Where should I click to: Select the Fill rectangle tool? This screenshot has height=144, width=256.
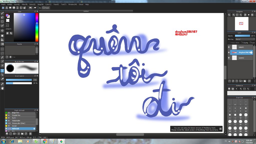tap(2, 36)
